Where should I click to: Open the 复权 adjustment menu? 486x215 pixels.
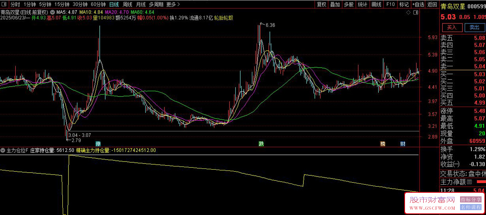click(x=322, y=4)
